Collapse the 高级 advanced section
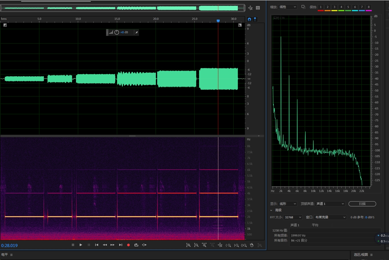The height and width of the screenshot is (260, 389). pos(271,210)
